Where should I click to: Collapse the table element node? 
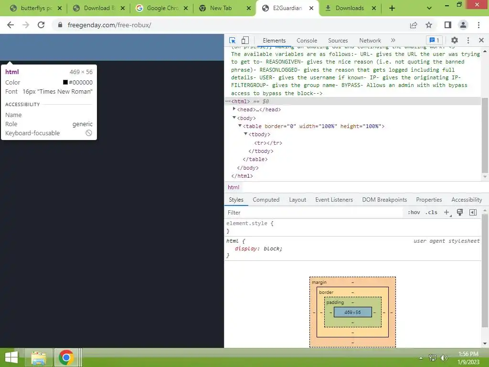coord(240,126)
